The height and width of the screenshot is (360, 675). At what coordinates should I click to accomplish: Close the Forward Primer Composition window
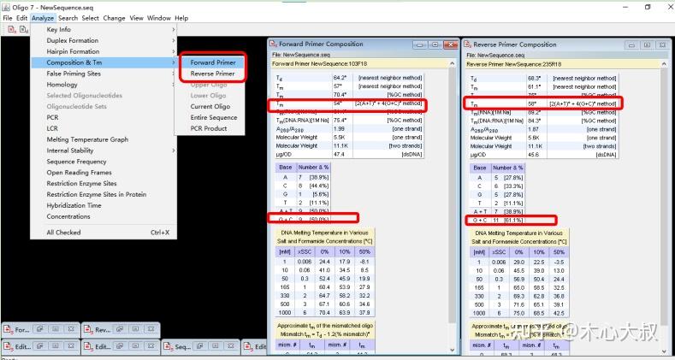tap(450, 44)
